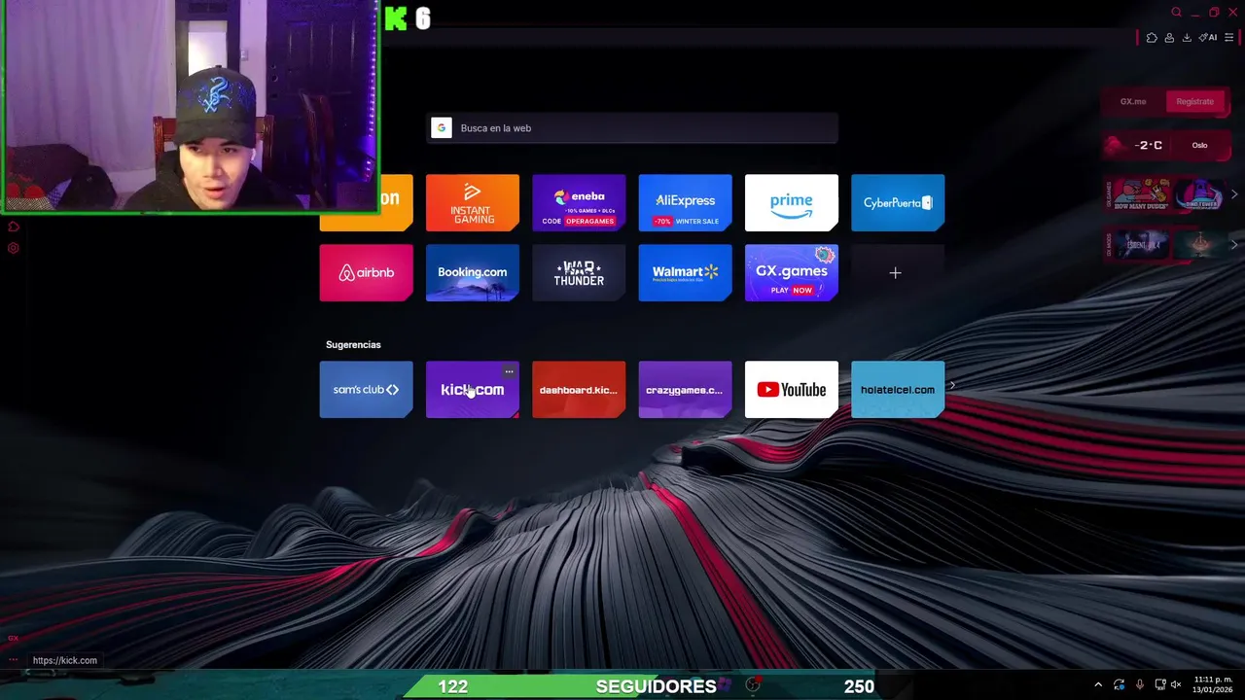The image size is (1245, 700).
Task: Open the GX icon in the sidebar
Action: pyautogui.click(x=13, y=638)
